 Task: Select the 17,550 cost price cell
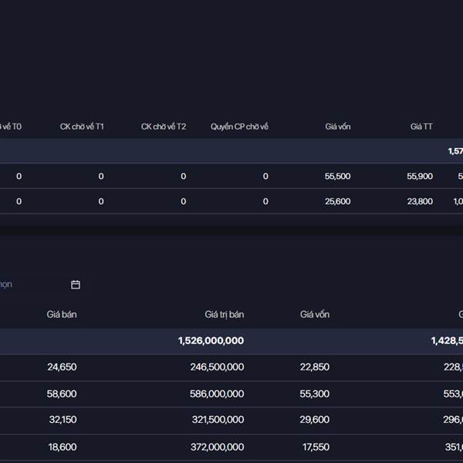click(x=315, y=447)
